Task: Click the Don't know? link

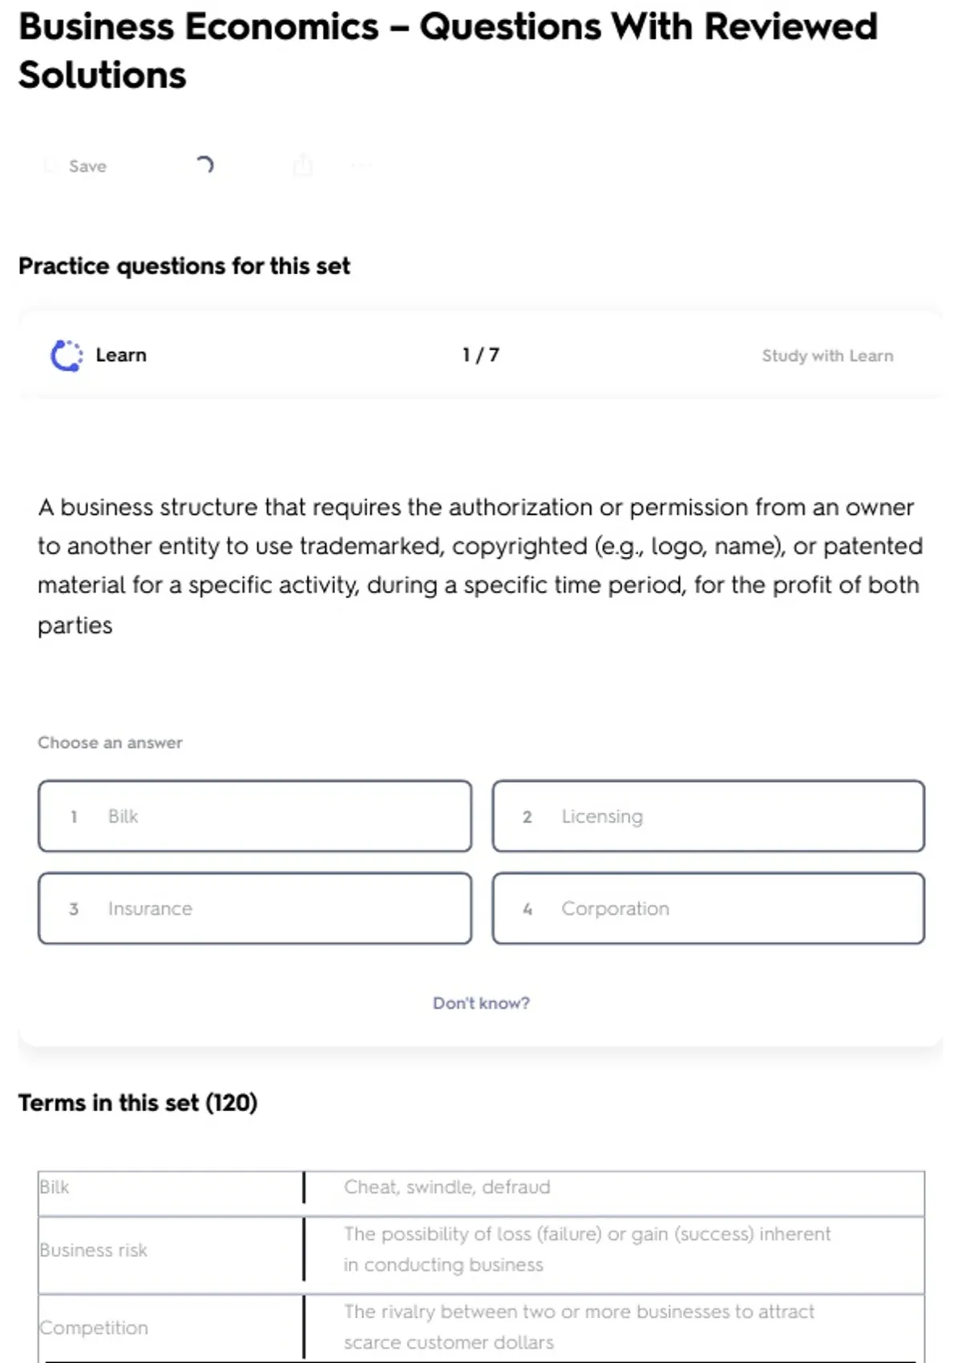Action: [x=481, y=1003]
